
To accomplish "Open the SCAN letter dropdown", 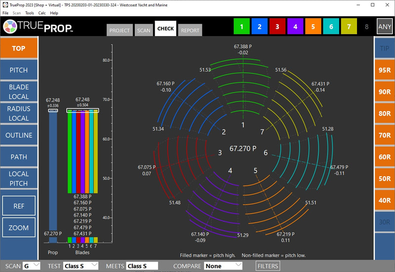I will [33, 266].
